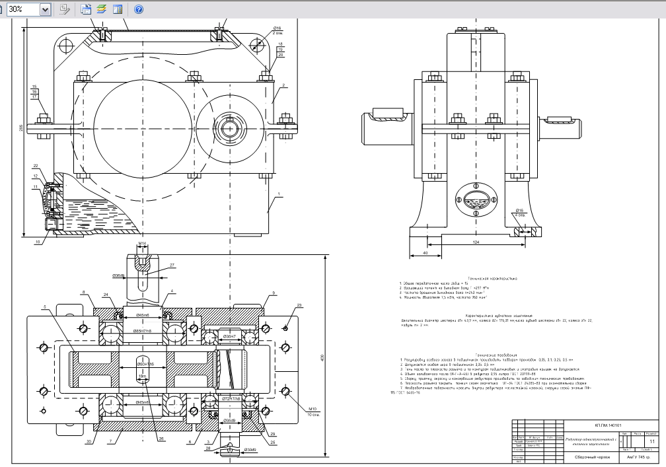This screenshot has height=467, width=666.
Task: Open Help via blue question mark
Action: coord(139,9)
